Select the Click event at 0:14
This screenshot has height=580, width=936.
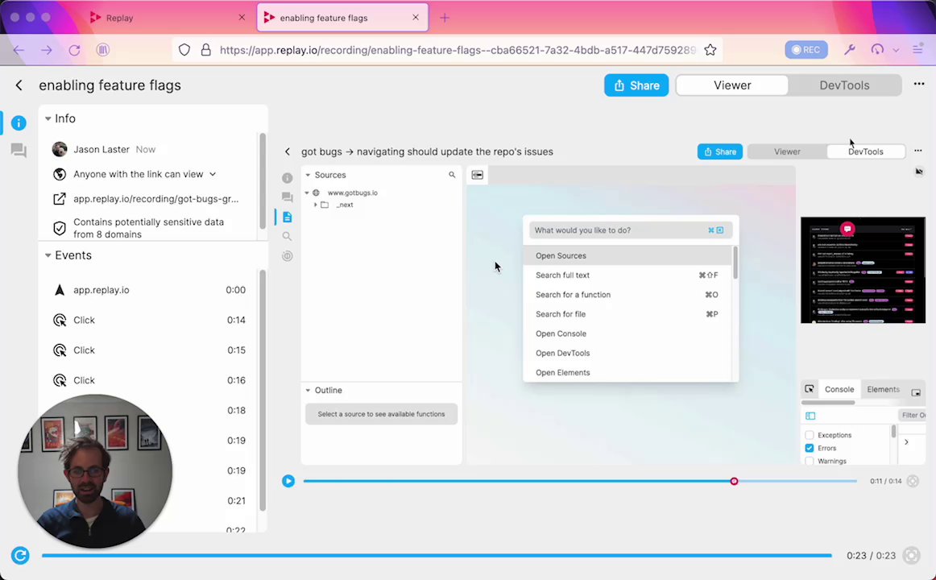pos(149,321)
